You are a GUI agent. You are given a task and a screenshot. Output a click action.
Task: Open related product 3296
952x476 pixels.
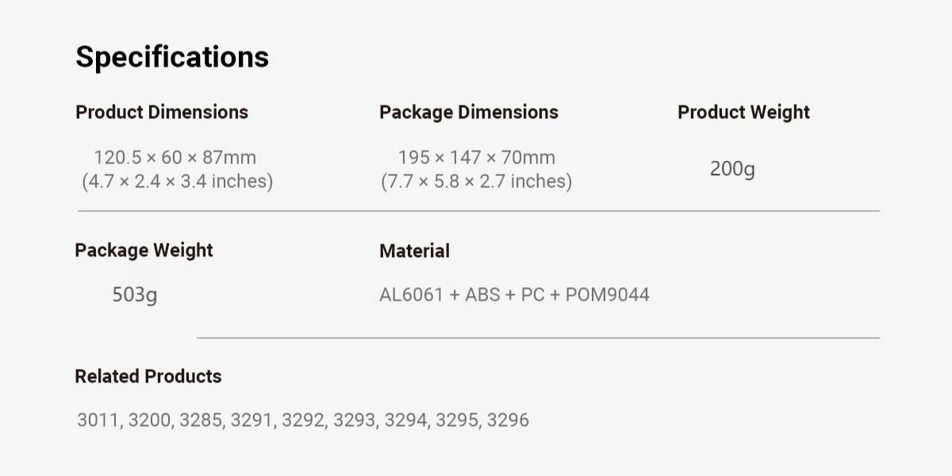pos(508,420)
